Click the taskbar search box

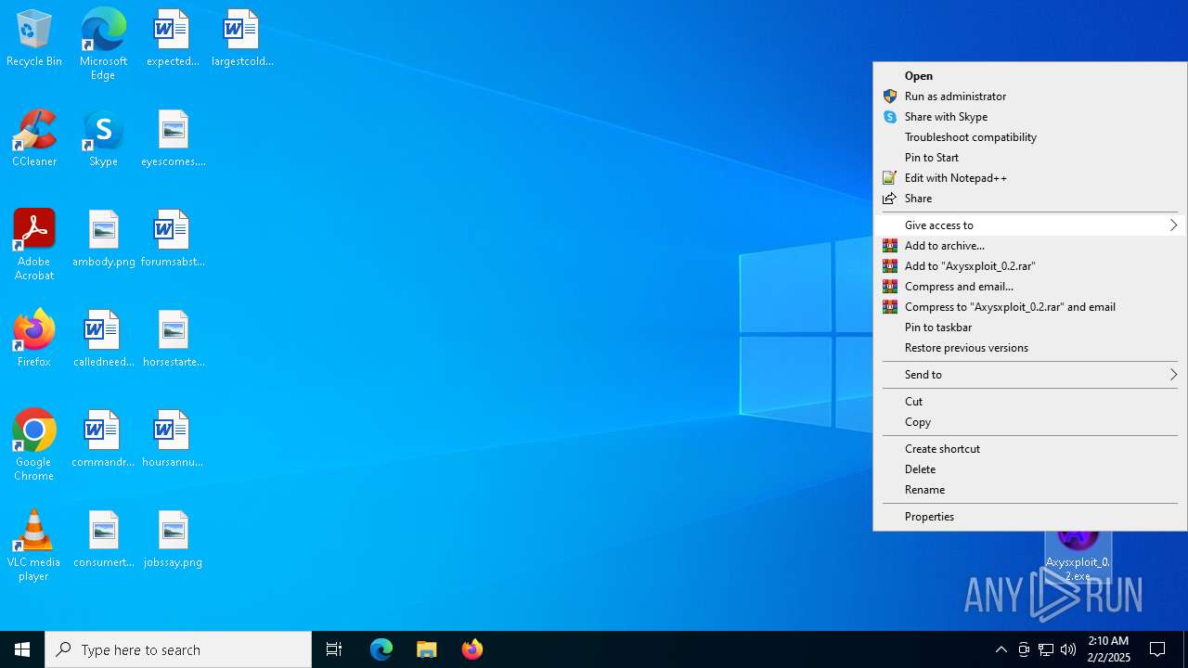click(178, 649)
